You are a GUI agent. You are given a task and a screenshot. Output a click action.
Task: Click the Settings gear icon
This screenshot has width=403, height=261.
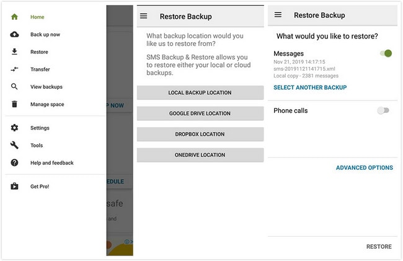pyautogui.click(x=14, y=128)
